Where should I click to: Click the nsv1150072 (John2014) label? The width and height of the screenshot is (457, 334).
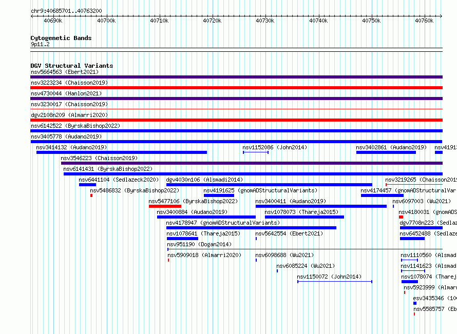pyautogui.click(x=329, y=277)
